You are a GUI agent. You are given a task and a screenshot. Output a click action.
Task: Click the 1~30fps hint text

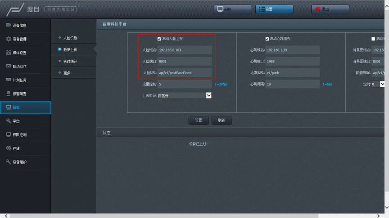[221, 84]
